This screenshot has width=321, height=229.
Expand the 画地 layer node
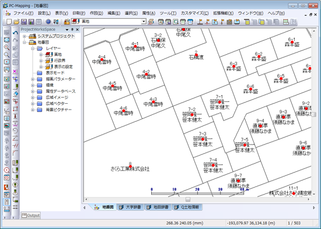[41, 55]
